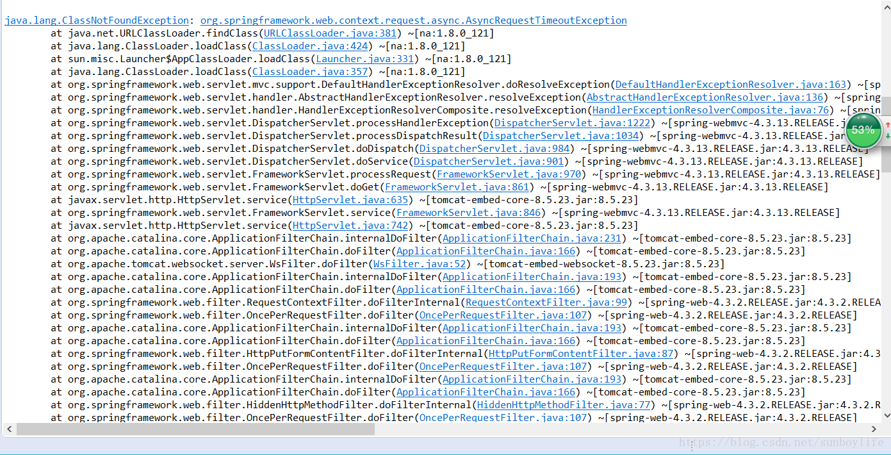The image size is (891, 455).
Task: Click the green 53% scroll progress badge
Action: (x=863, y=131)
